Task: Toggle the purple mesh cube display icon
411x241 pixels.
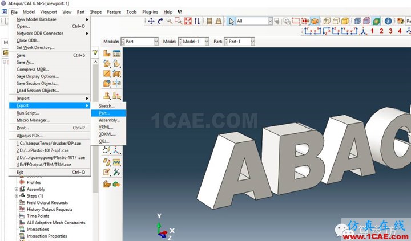Action: (366, 21)
